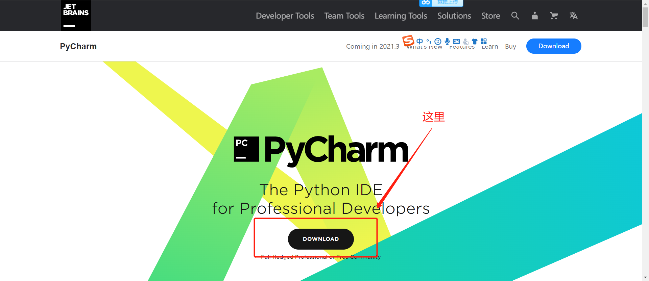
Task: Toggle punctuation mode in the Sogou bar
Action: pos(429,41)
